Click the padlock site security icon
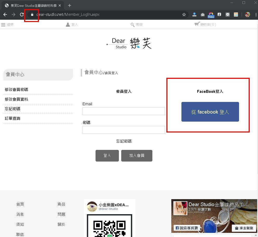Image resolution: width=258 pixels, height=237 pixels. coord(32,15)
